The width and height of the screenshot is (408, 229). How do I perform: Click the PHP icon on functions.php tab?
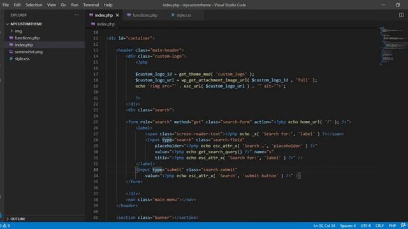[x=129, y=15]
